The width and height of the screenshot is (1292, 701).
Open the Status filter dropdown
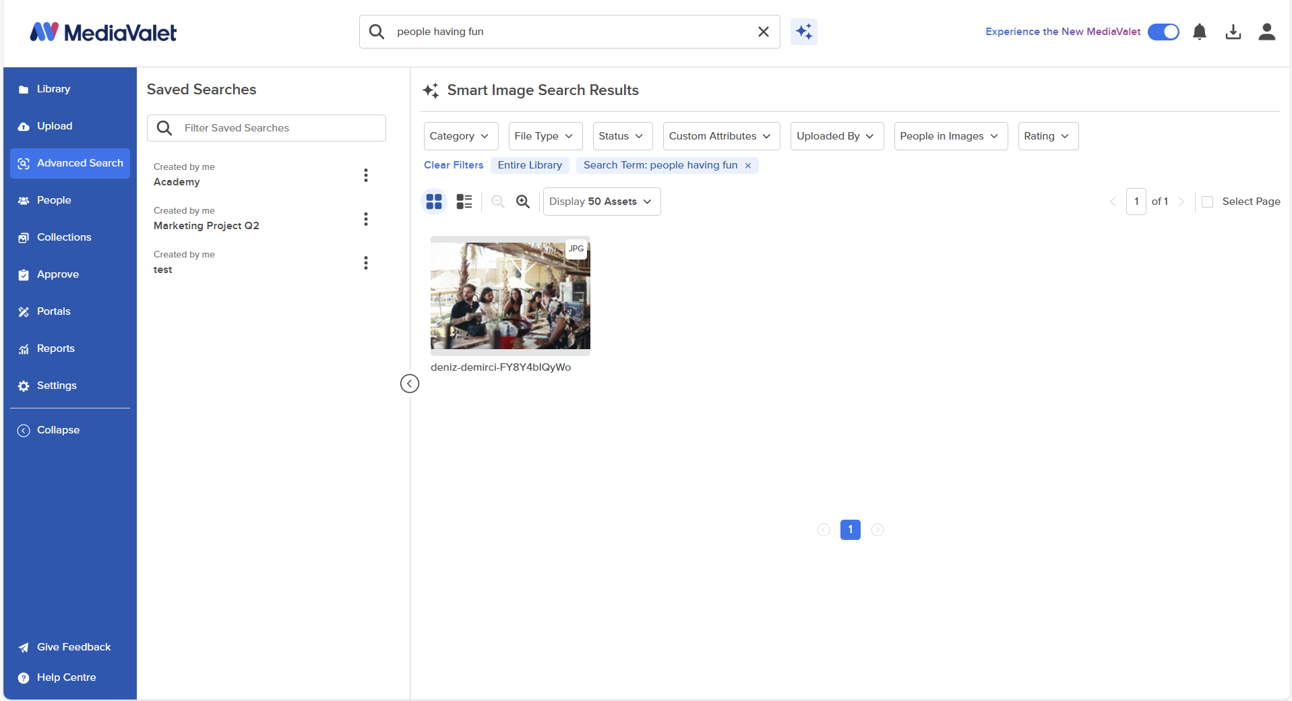623,136
